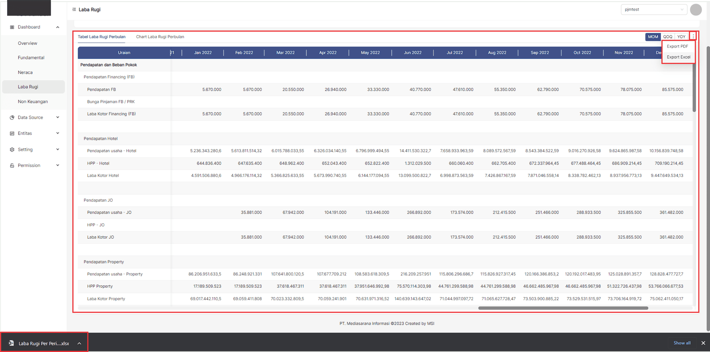Click the horizontal table scrollbar
The height and width of the screenshot is (352, 710).
click(563, 308)
